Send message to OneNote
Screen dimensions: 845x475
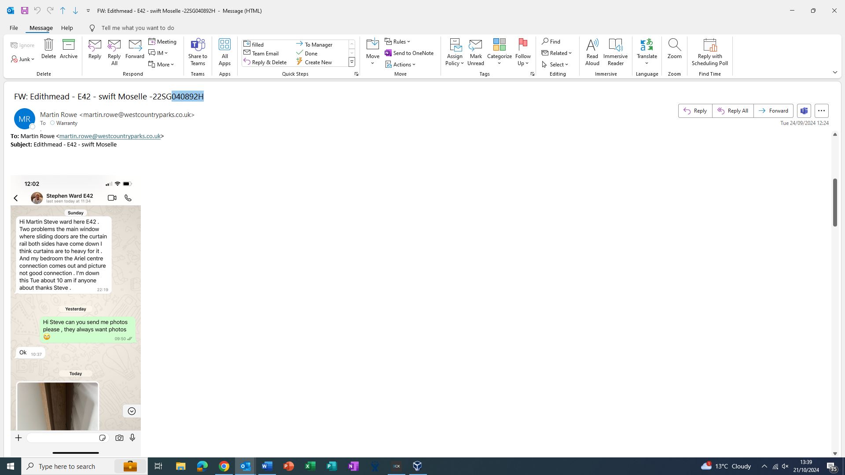[x=409, y=53]
